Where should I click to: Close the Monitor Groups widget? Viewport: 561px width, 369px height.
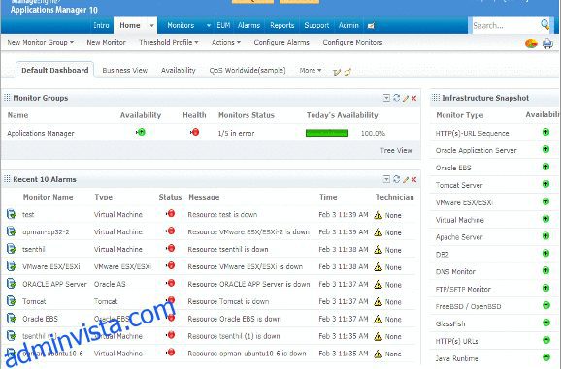[413, 98]
